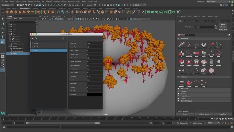The width and height of the screenshot is (234, 132).
Task: Add a MASH Transform node
Action: [196, 71]
